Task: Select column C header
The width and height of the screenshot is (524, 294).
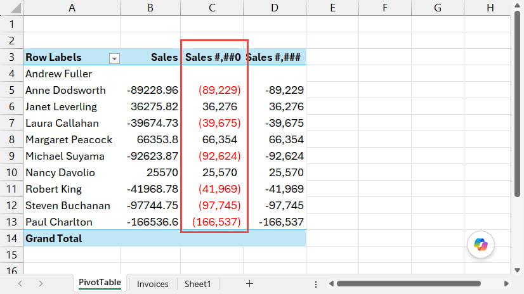Action: [212, 8]
